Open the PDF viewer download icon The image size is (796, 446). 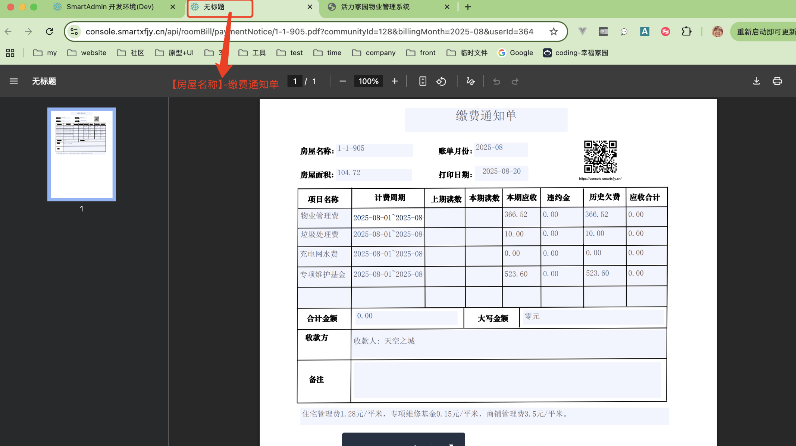[756, 81]
